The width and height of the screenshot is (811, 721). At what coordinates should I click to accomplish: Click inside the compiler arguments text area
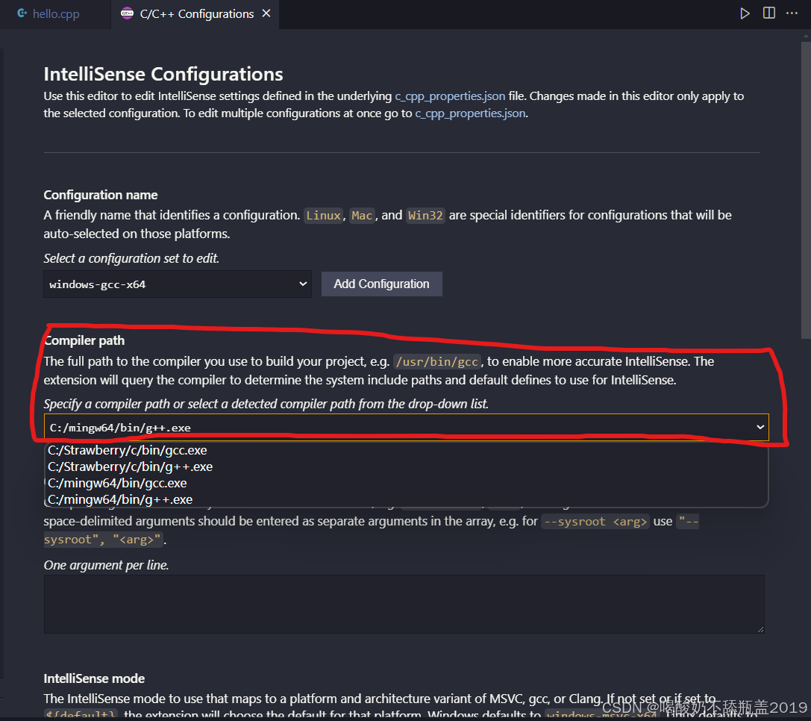coord(404,604)
